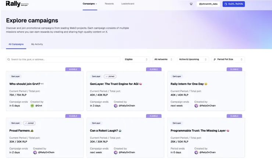Click the @Grvt creator name
Image resolution: width=272 pixels, height=165 pixels.
(x=39, y=106)
